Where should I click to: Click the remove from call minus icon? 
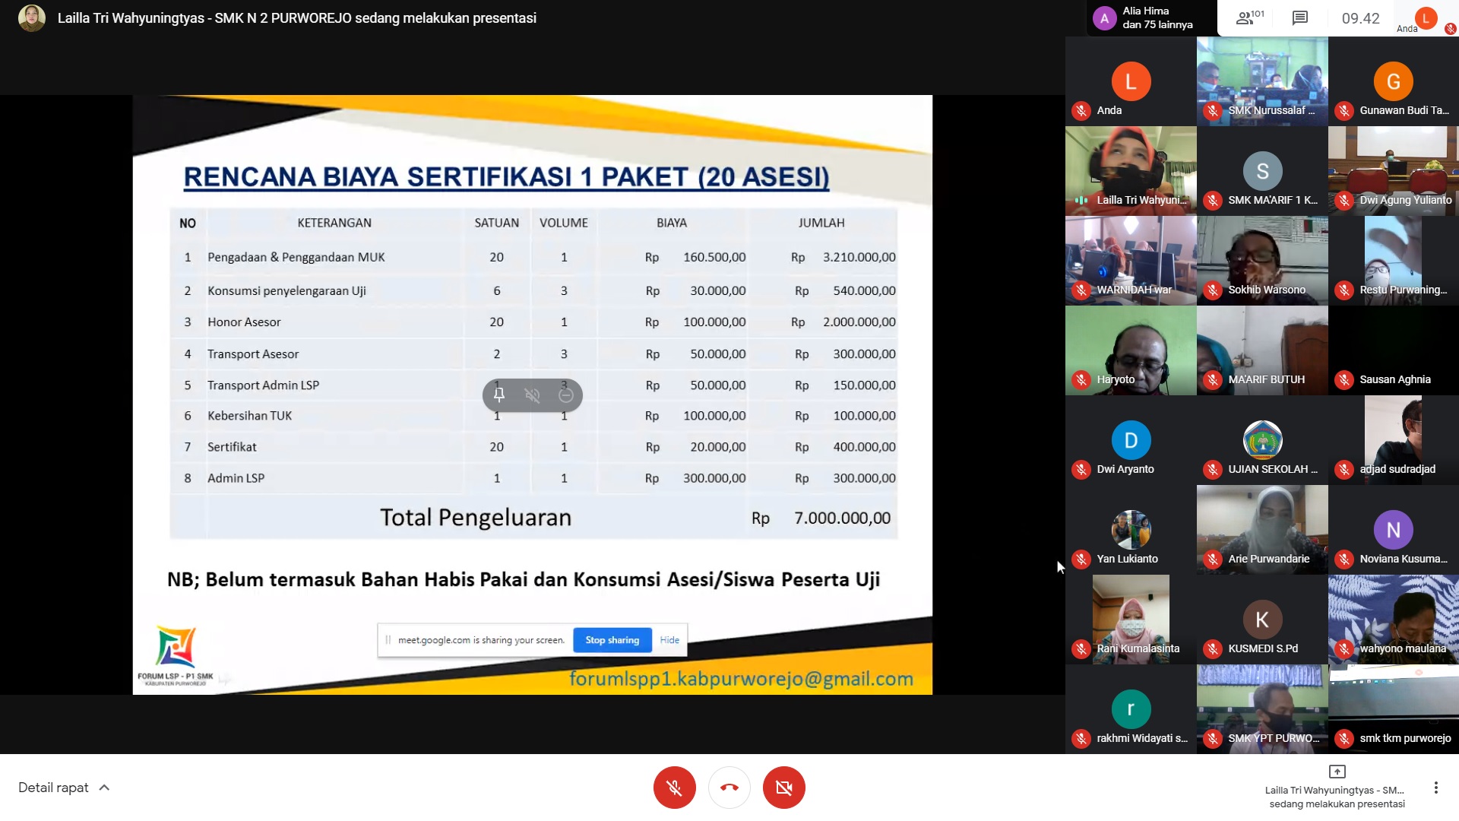566,395
